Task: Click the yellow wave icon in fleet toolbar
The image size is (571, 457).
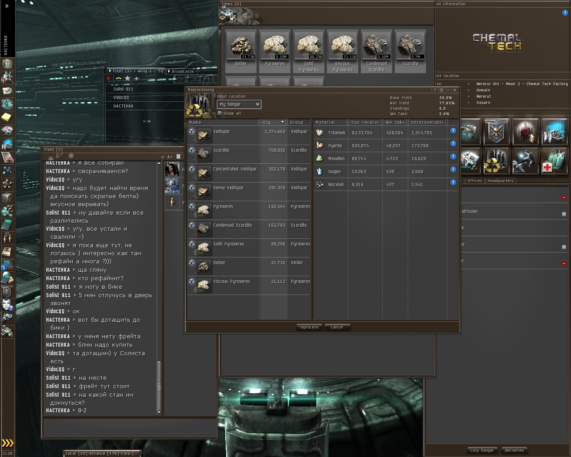Action: click(119, 79)
